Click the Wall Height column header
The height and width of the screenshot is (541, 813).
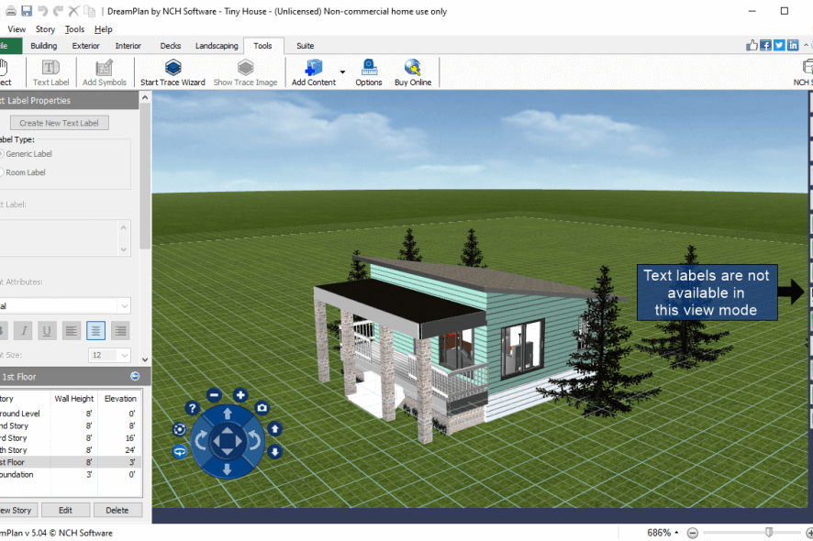74,399
